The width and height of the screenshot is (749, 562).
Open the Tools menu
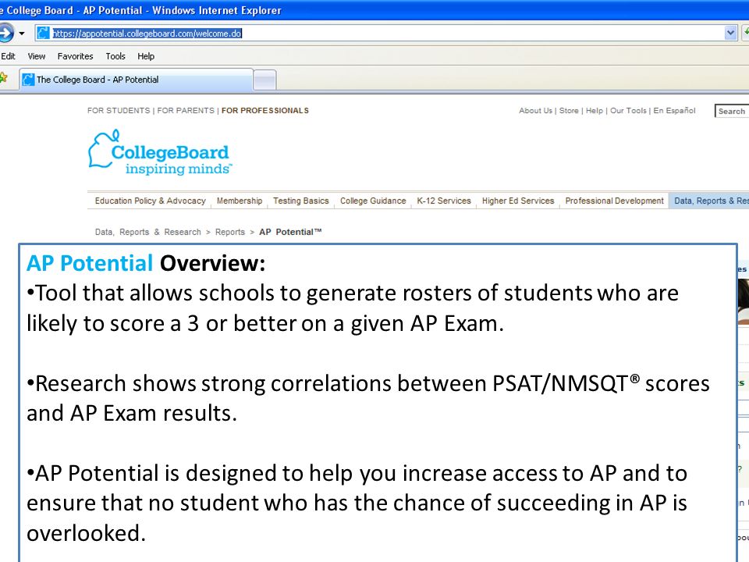tap(115, 56)
